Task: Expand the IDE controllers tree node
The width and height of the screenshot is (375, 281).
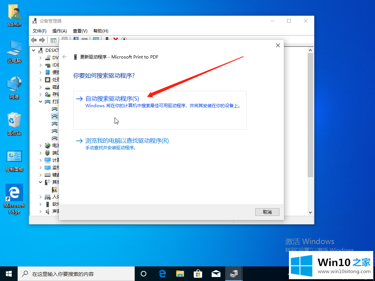Action: coord(40,65)
